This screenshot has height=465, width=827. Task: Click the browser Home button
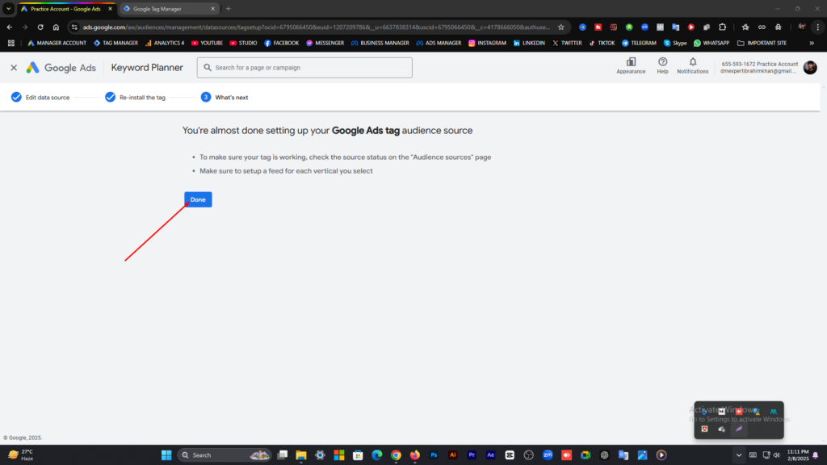pos(56,27)
